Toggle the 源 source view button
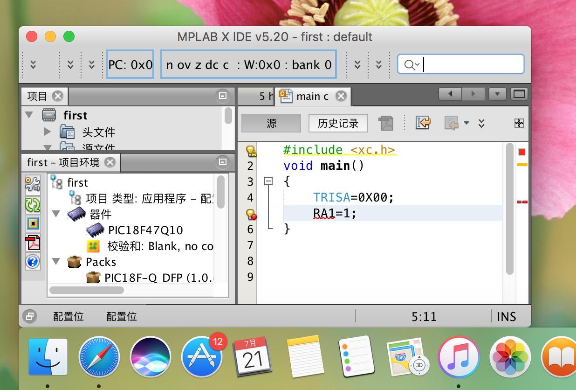576x390 pixels. click(271, 123)
